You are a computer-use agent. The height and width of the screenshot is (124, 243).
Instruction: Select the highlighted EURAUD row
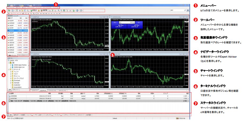coord(18,30)
